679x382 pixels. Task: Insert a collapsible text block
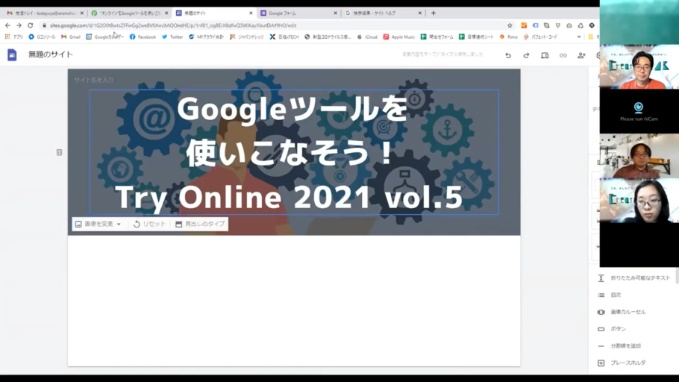point(634,278)
